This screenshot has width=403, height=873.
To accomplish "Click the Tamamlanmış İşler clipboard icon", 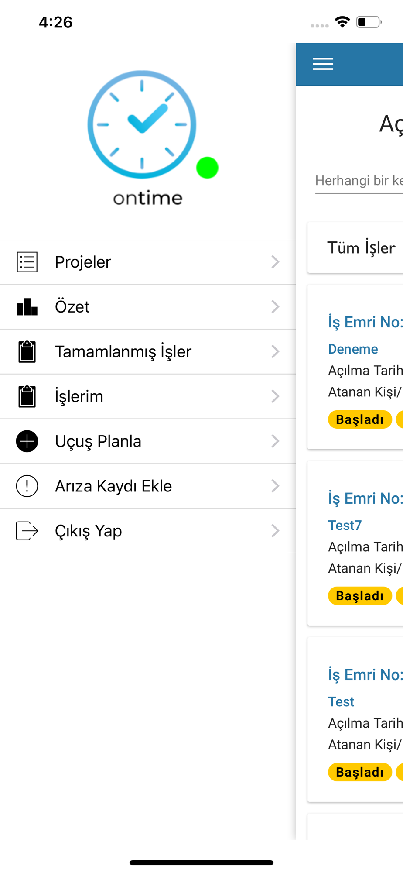I will [x=27, y=351].
